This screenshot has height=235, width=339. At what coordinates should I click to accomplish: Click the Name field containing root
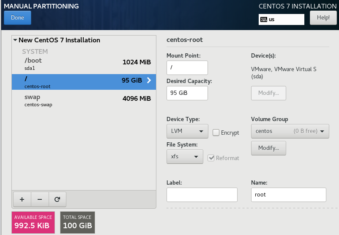coord(289,195)
